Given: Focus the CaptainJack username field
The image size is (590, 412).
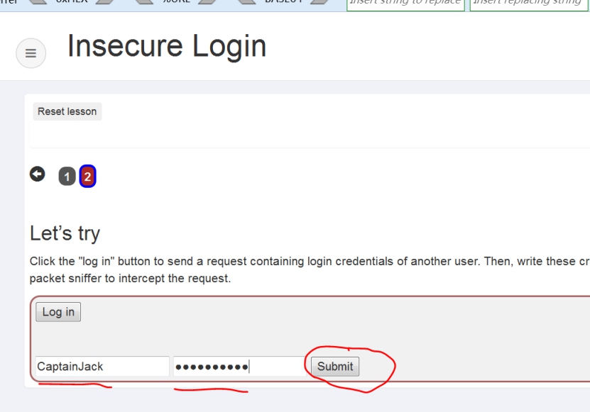Looking at the screenshot, I should click(x=102, y=367).
